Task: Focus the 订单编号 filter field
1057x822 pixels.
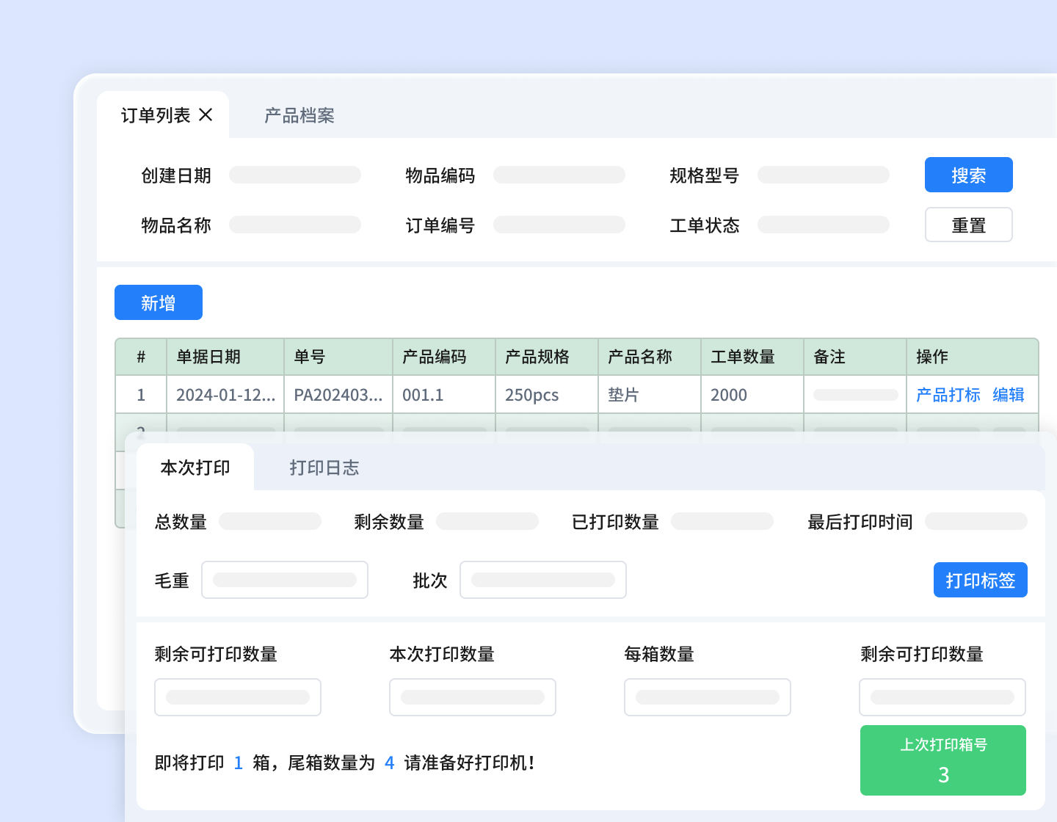Action: [559, 225]
